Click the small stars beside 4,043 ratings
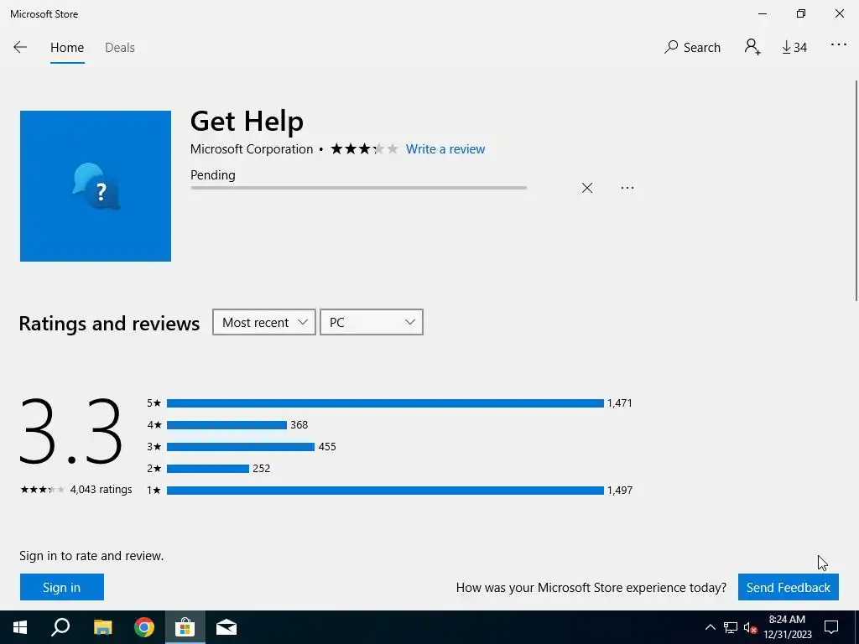Viewport: 859px width, 644px height. click(42, 490)
